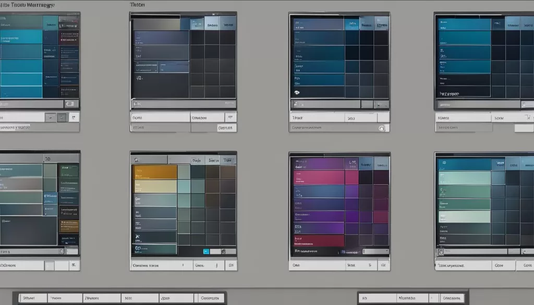
Task: Select the crimson bottom row in the purple panel
Action: point(319,241)
